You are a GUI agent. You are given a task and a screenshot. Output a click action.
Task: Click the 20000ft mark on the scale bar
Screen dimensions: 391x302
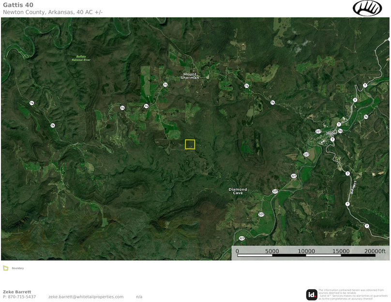(375, 251)
